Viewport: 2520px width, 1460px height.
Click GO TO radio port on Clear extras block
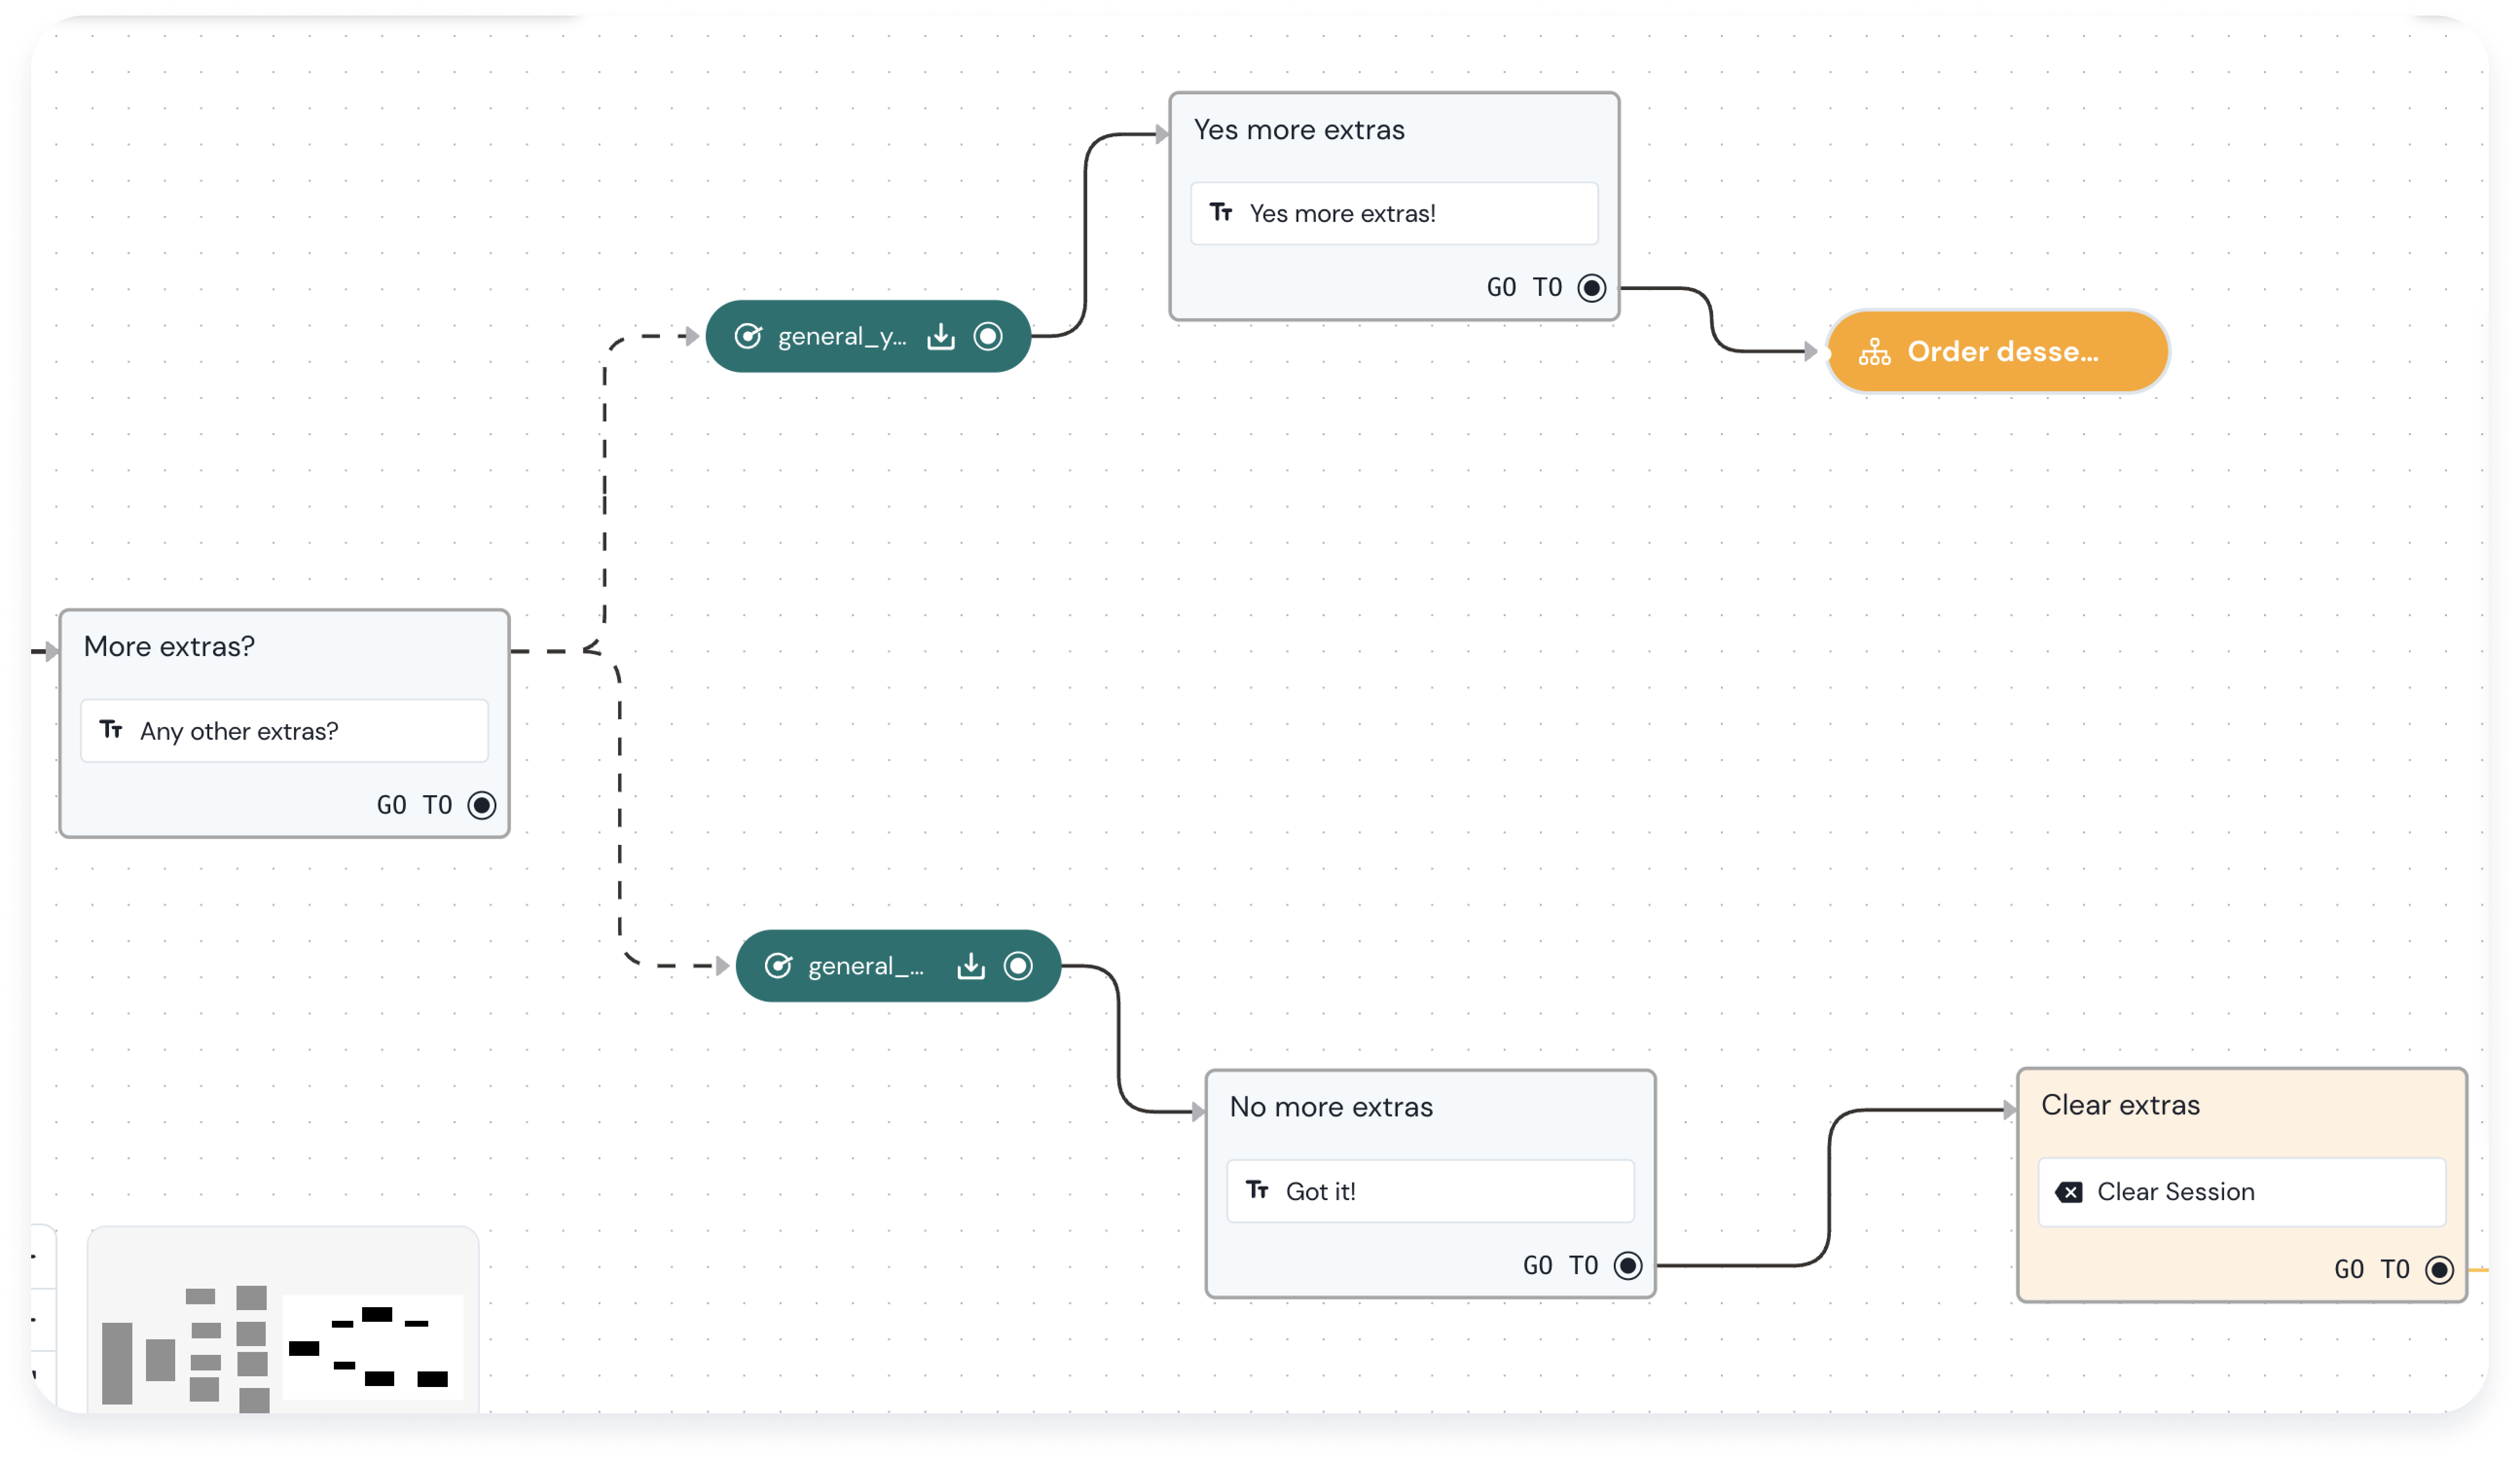click(2439, 1270)
